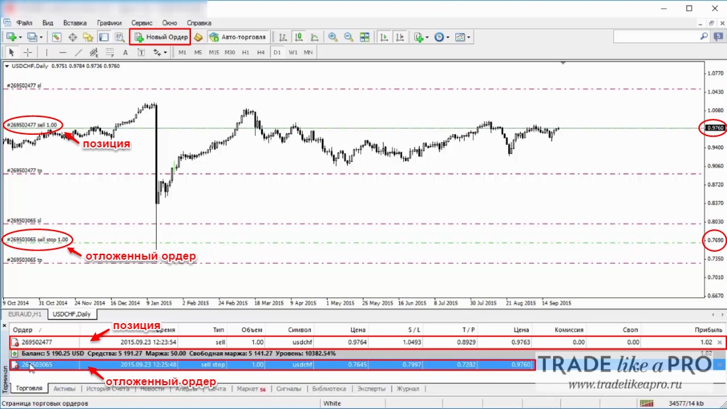This screenshot has width=727, height=409.
Task: Zoom out of the chart
Action: point(349,37)
